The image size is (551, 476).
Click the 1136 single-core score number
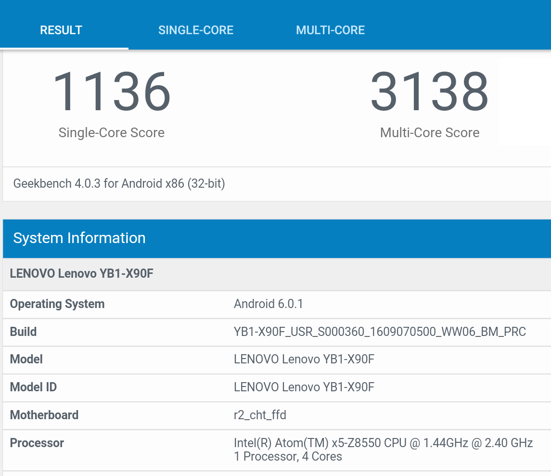(112, 91)
